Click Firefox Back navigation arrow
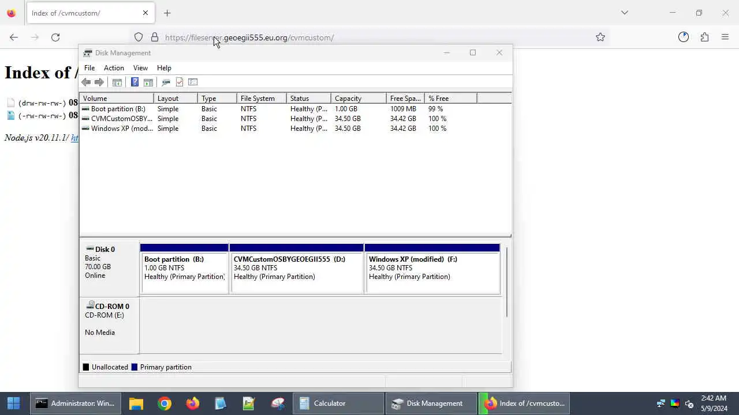 [14, 37]
